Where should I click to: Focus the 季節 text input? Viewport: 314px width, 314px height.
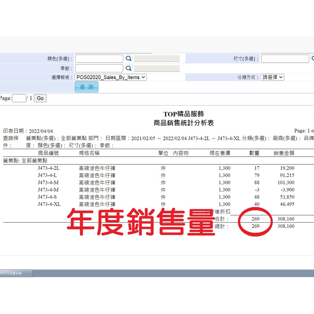click(x=99, y=68)
